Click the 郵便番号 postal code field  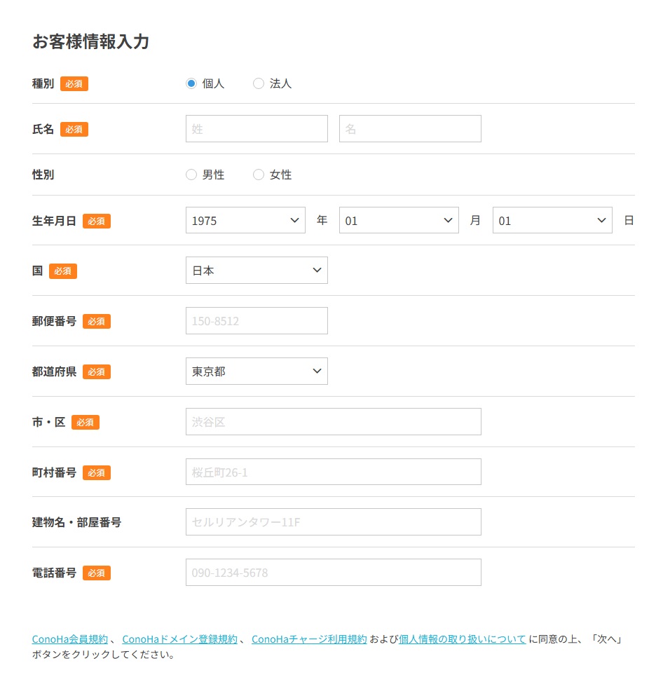[x=257, y=321]
